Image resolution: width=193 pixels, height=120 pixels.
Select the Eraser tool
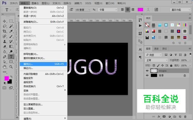(x=4, y=47)
